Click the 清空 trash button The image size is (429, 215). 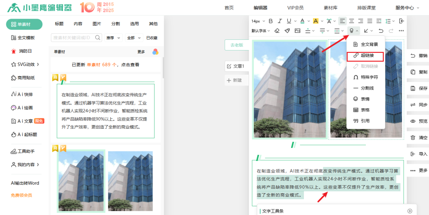click(419, 138)
